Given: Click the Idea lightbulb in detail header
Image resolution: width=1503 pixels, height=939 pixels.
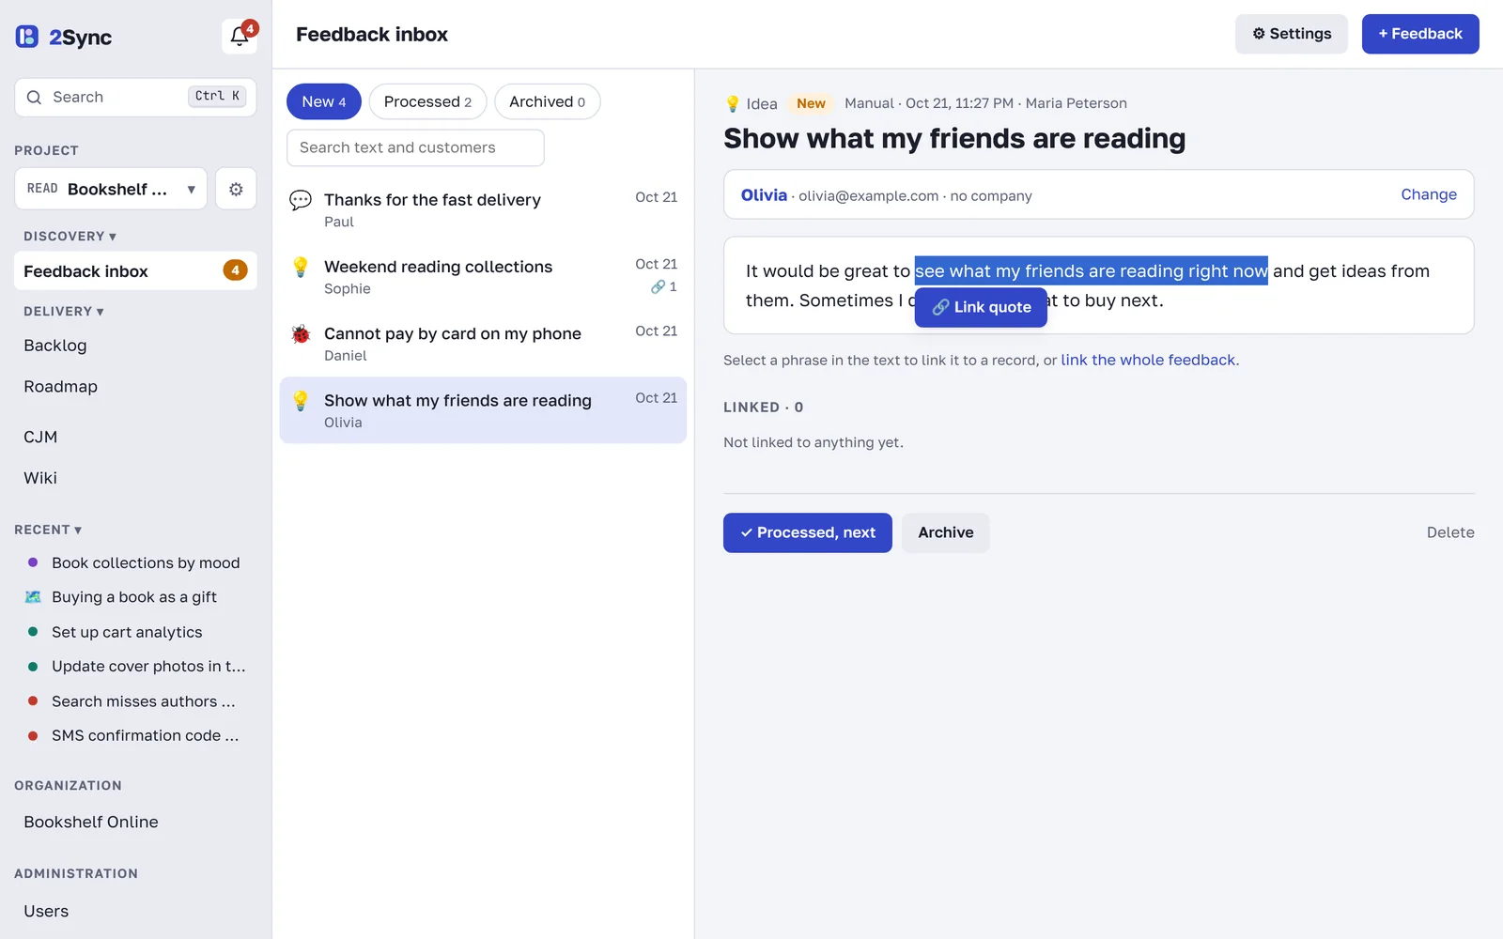Looking at the screenshot, I should click(x=733, y=103).
